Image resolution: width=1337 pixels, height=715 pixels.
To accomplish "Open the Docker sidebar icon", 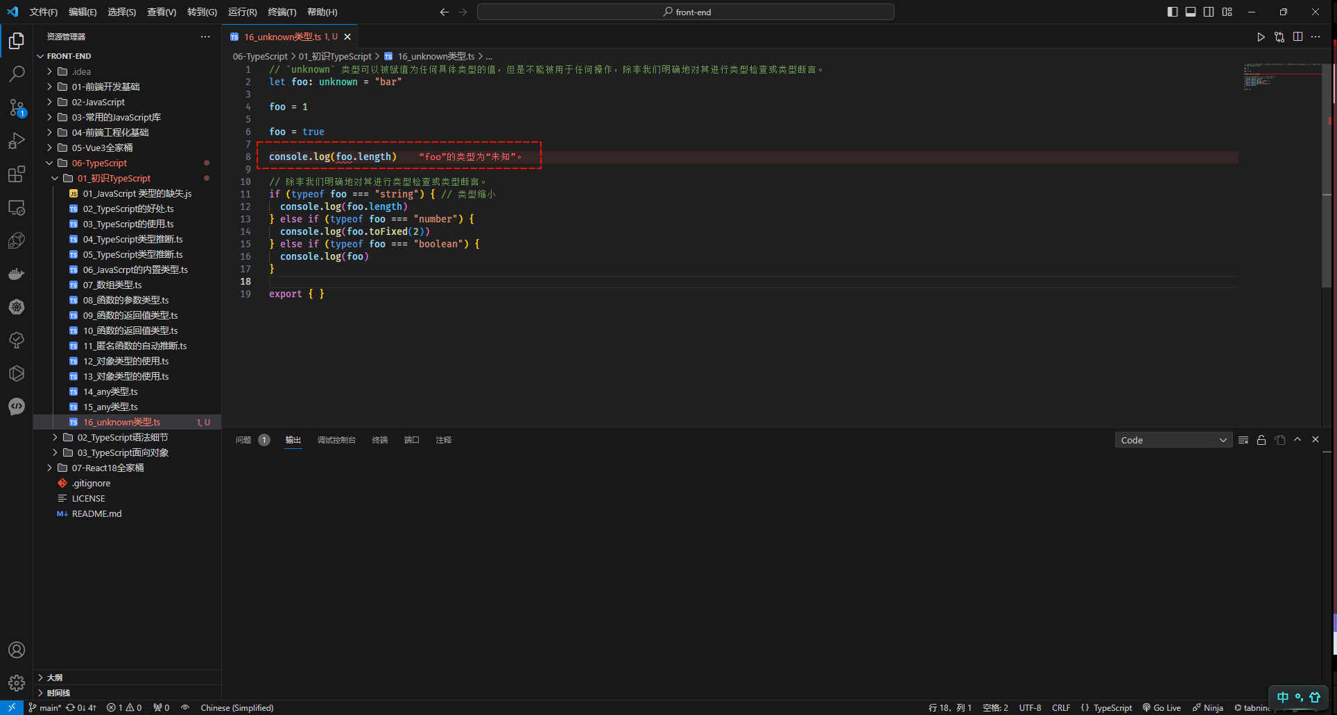I will 17,274.
